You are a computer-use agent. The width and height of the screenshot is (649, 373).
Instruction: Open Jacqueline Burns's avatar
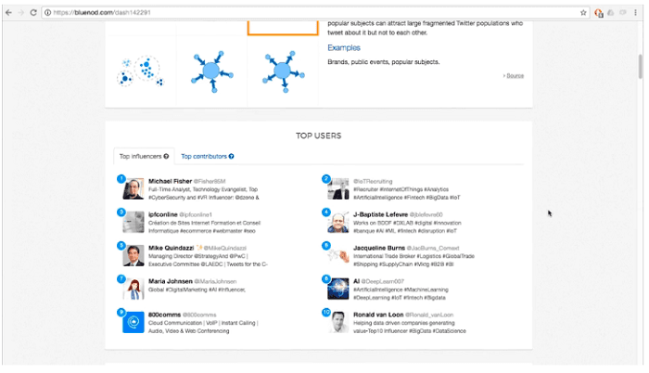pos(338,256)
